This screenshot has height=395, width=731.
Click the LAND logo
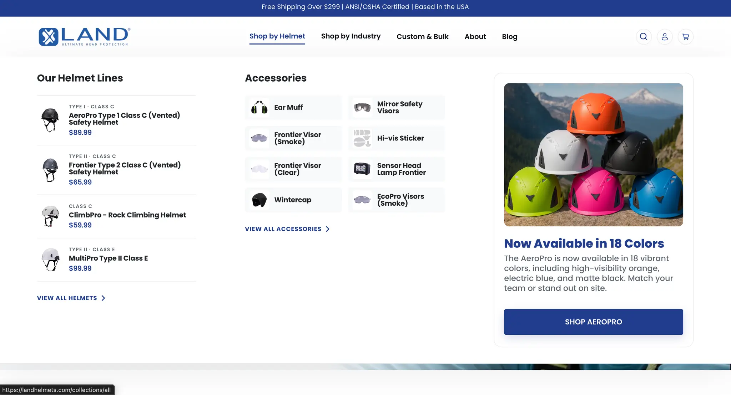coord(85,37)
